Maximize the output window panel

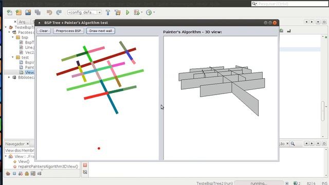324,143
